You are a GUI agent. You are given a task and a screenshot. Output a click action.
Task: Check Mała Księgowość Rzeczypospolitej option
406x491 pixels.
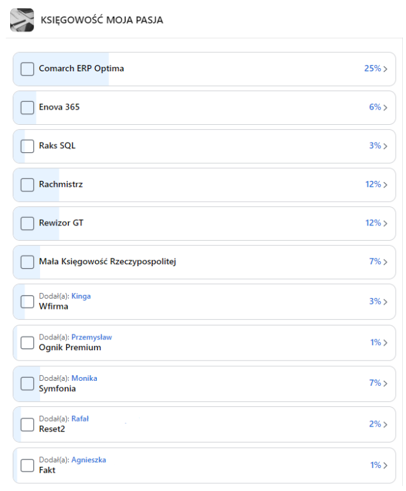27,262
